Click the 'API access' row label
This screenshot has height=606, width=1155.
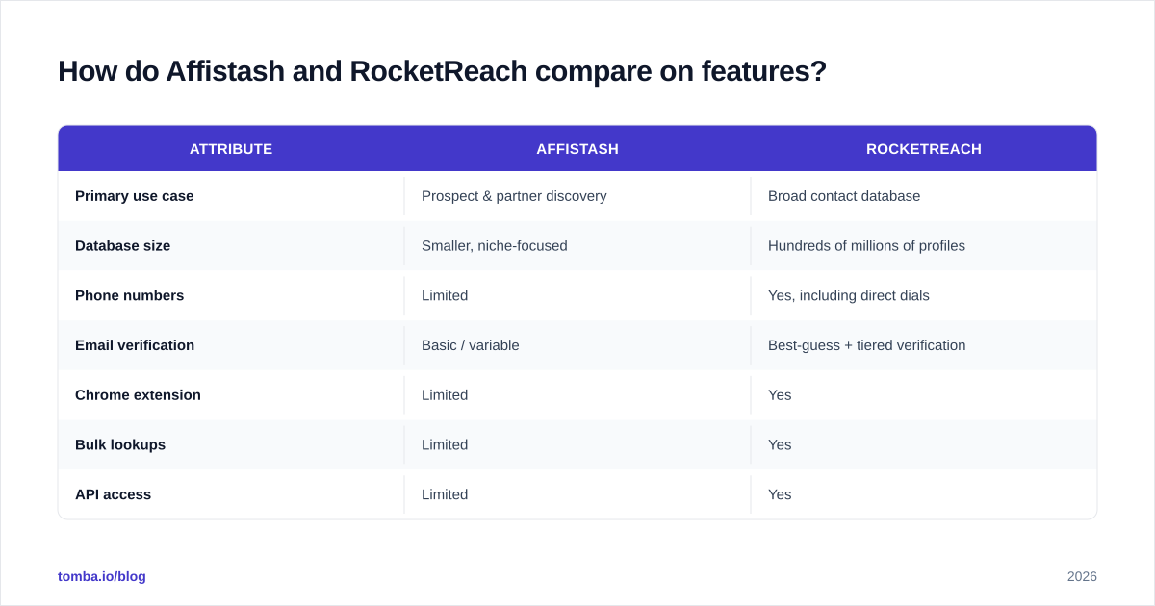click(x=114, y=494)
